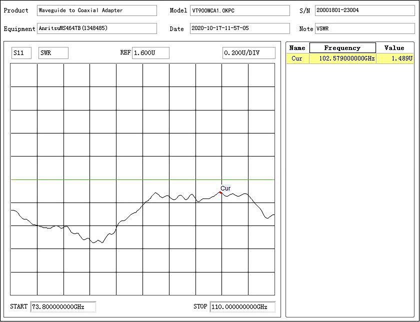This screenshot has width=420, height=322.
Task: Click the 'Cur' marker label on the chart
Action: (225, 188)
